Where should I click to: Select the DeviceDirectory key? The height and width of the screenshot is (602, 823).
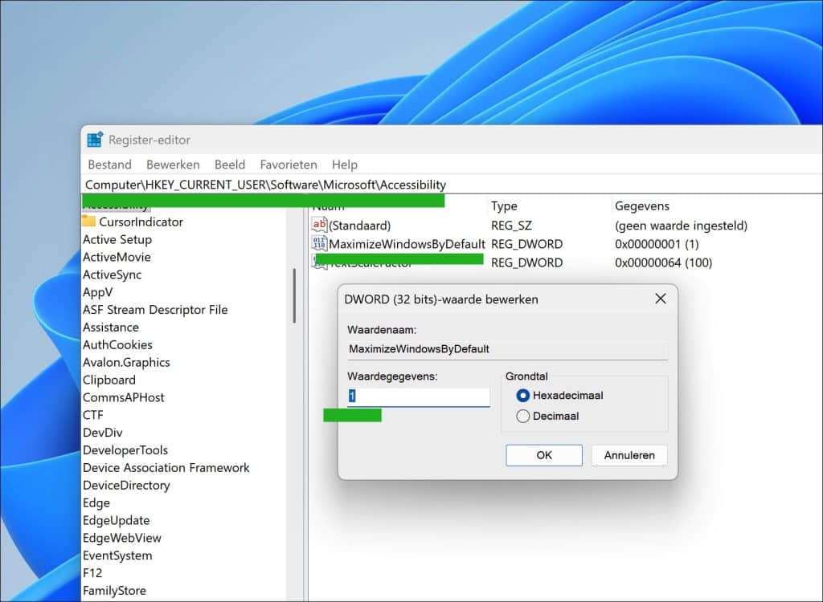pos(126,486)
